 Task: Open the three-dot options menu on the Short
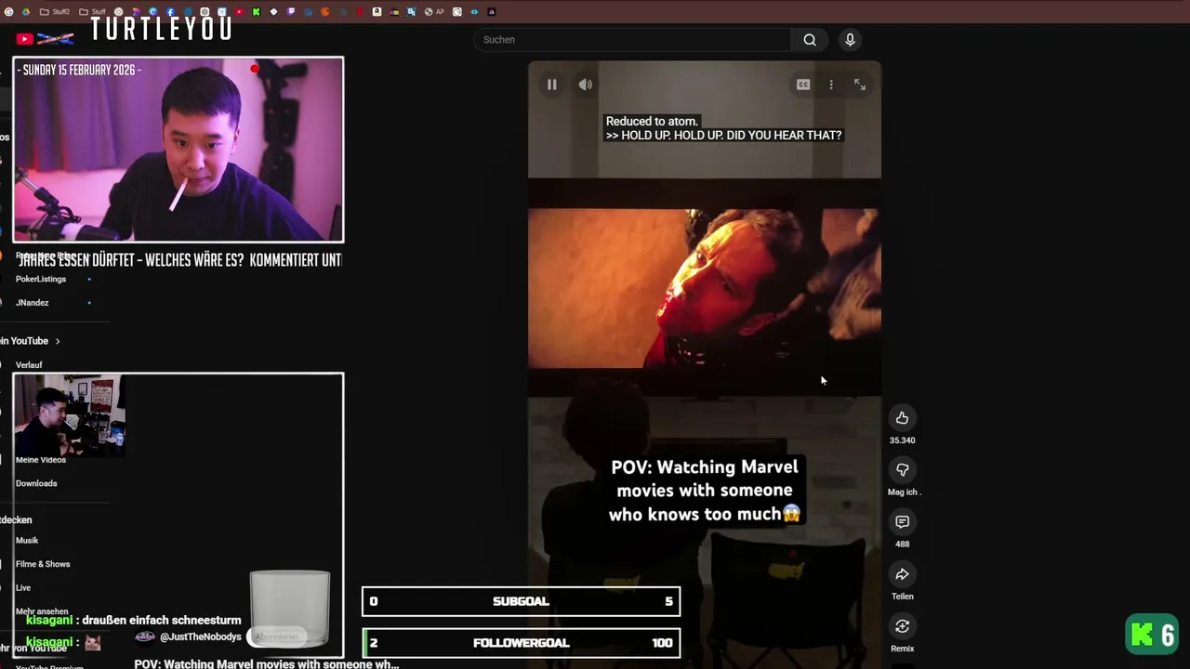(831, 85)
